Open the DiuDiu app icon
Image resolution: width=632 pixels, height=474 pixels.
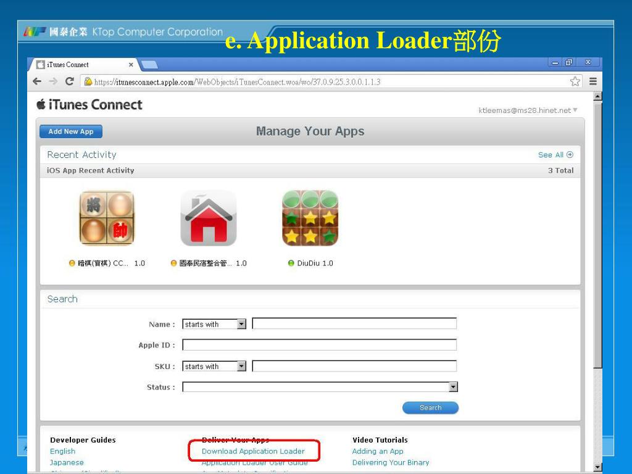pos(310,218)
